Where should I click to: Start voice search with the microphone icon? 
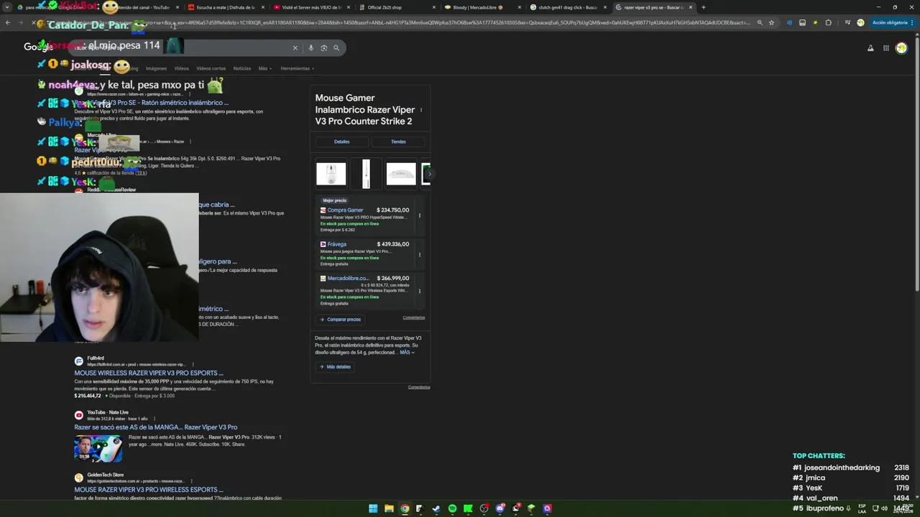(x=310, y=48)
